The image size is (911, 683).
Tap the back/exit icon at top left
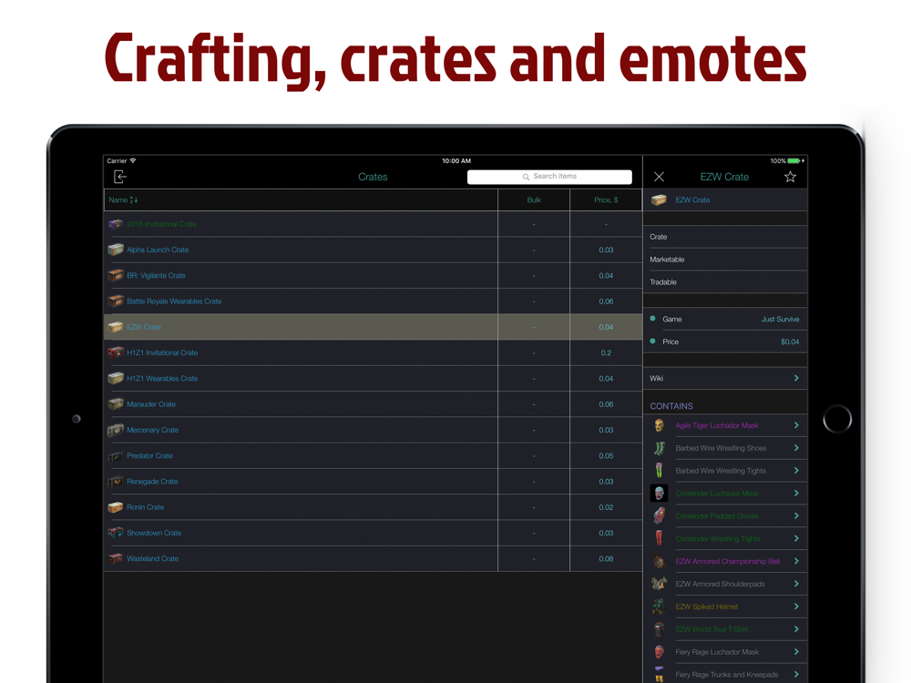(x=119, y=177)
